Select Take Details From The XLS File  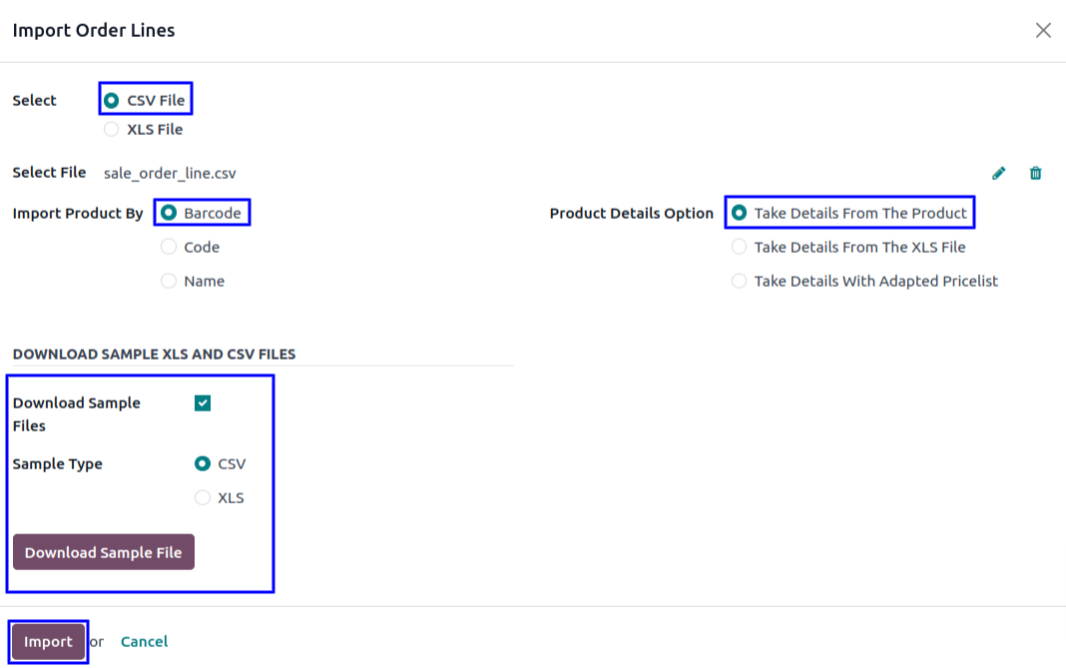tap(739, 247)
